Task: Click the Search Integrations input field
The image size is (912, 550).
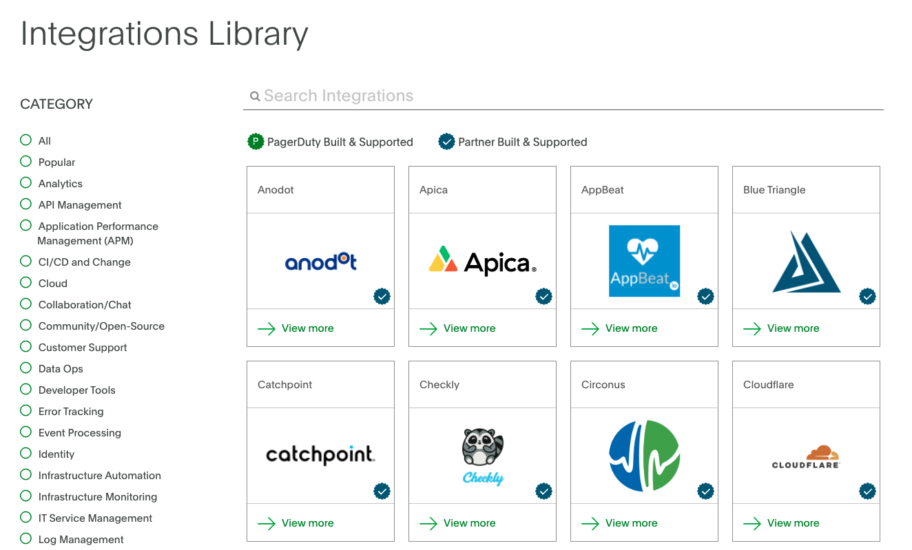Action: point(482,96)
